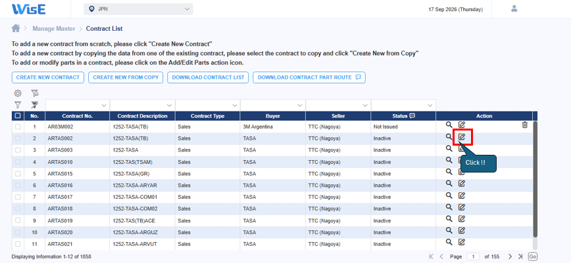Screen dimensions: 571x265
Task: Open the table settings gear icon
Action: [x=18, y=93]
